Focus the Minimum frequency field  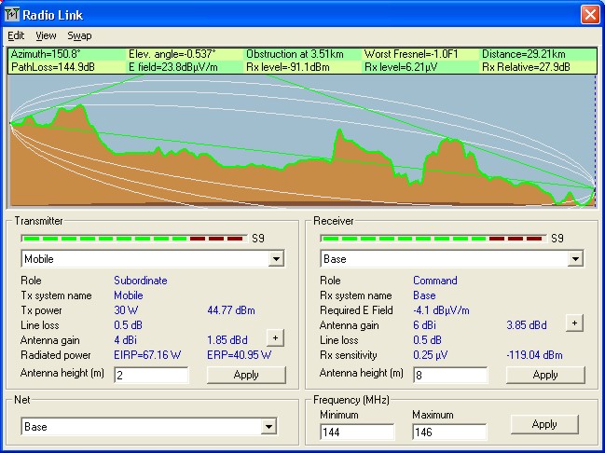point(357,432)
